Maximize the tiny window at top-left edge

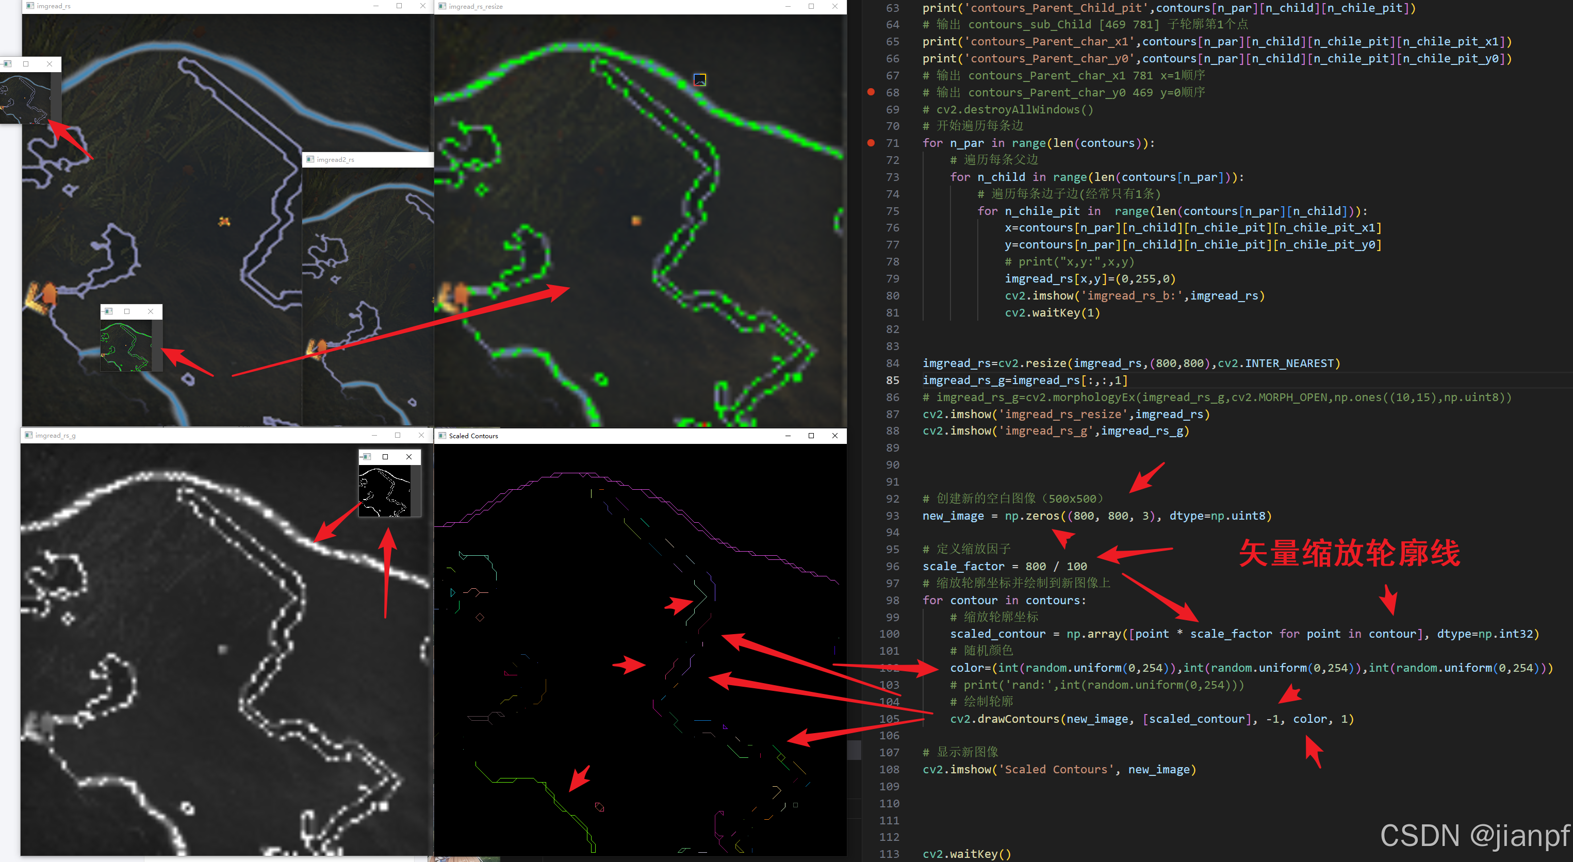pyautogui.click(x=26, y=63)
